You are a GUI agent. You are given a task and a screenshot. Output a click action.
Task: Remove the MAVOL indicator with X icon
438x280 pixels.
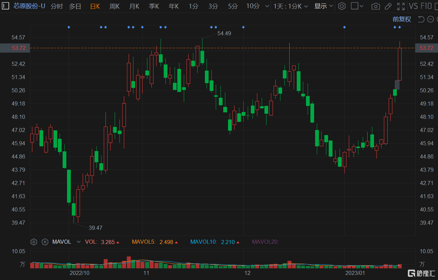click(x=45, y=242)
